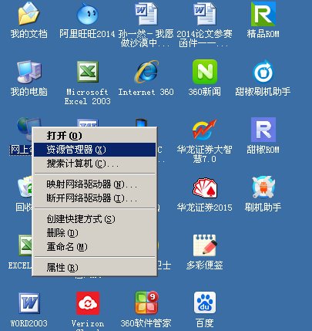The height and width of the screenshot is (331, 312).
Task: Open 我的电脑 desktop icon
Action: click(29, 72)
